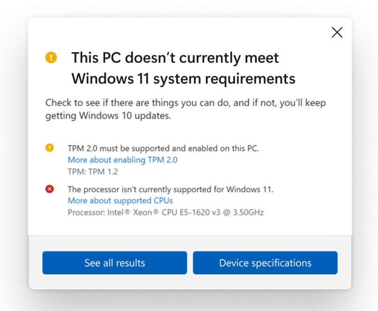Viewport: 378px width, 311px height.
Task: Click the Intel Xeon processor detail line
Action: 165,212
